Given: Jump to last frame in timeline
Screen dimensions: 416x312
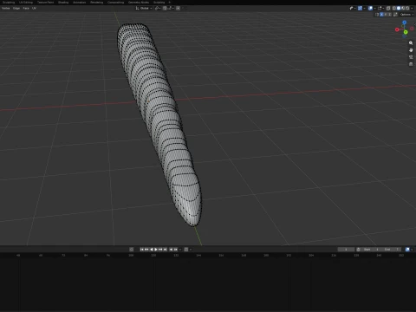Looking at the screenshot, I should tap(165, 250).
